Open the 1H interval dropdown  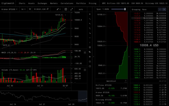click(23, 9)
